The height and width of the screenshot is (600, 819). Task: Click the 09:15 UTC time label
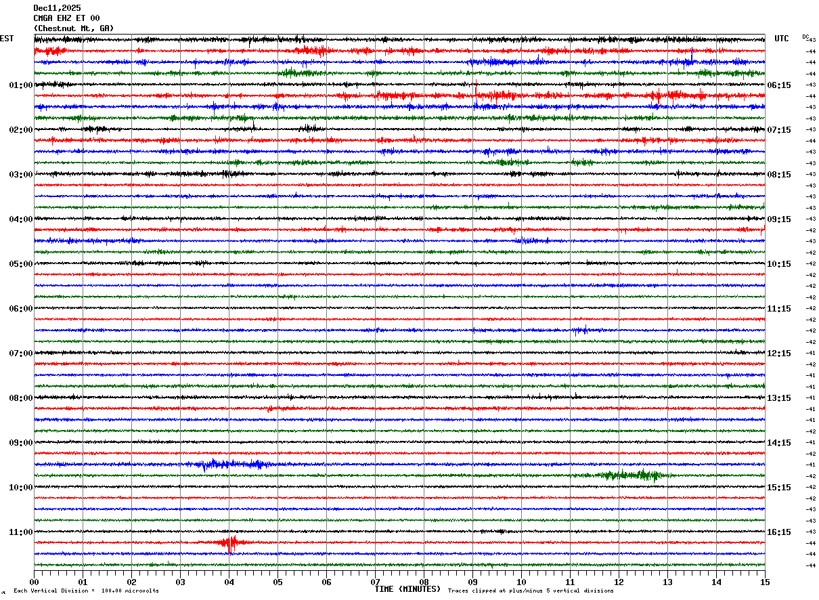[x=780, y=219]
